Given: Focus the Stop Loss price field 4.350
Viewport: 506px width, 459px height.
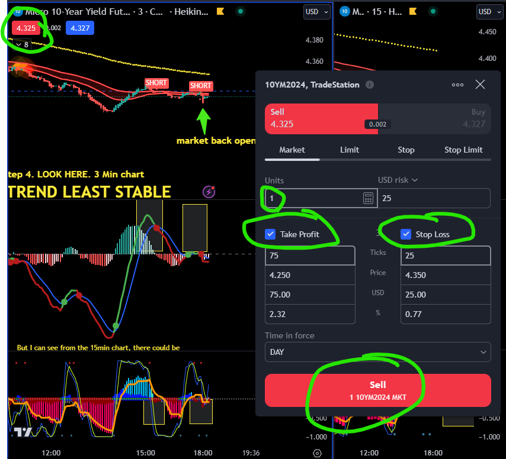Looking at the screenshot, I should (446, 275).
